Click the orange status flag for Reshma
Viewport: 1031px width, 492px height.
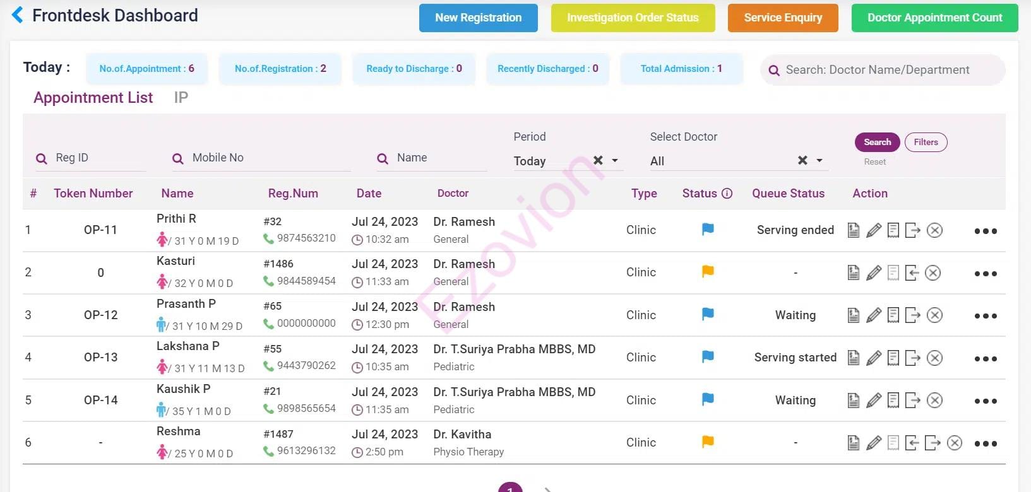coord(708,442)
